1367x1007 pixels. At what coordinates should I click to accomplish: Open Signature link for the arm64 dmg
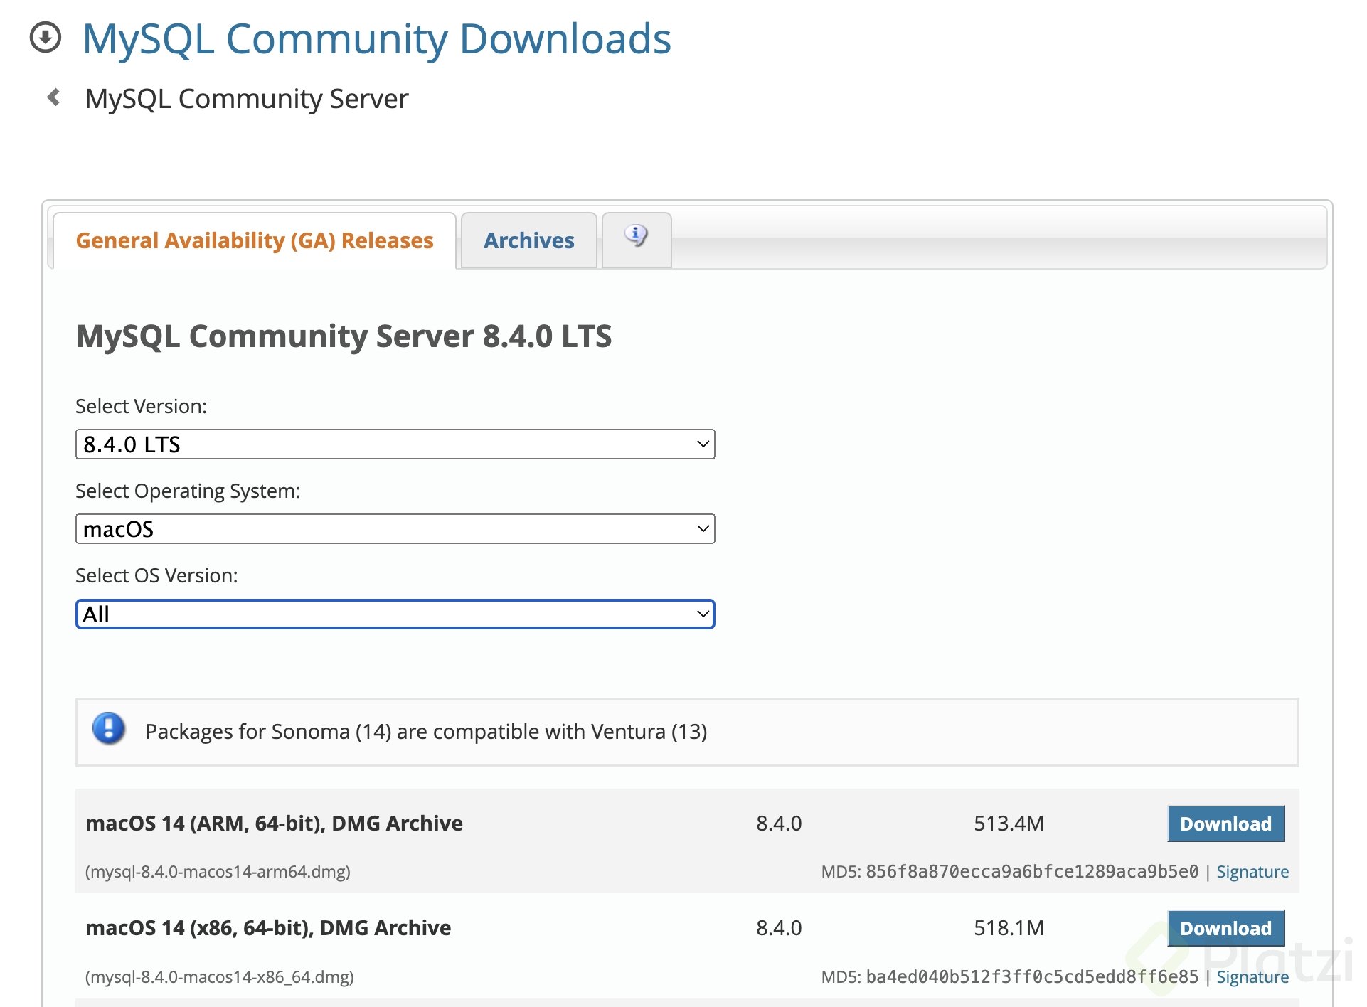[1252, 872]
